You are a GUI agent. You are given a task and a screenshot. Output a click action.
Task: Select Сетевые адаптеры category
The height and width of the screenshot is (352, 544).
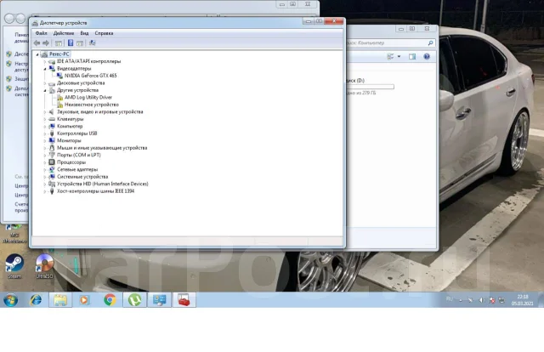pos(77,169)
